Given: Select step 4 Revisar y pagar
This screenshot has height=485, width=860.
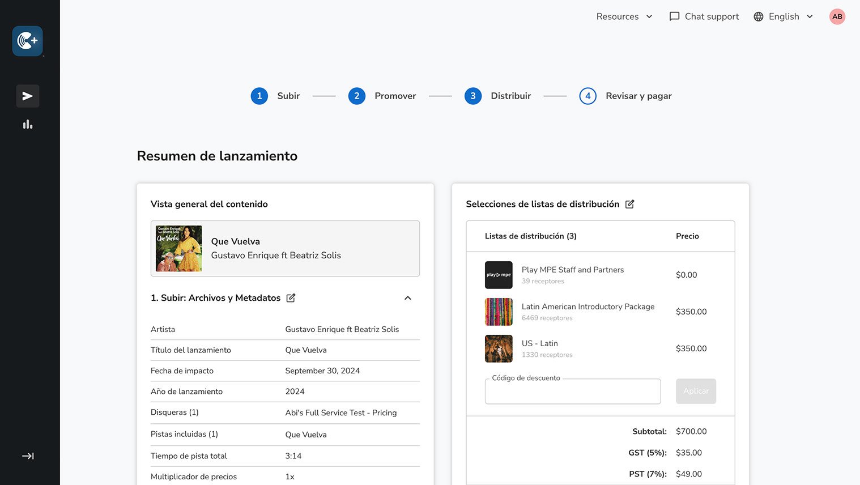Looking at the screenshot, I should 588,96.
